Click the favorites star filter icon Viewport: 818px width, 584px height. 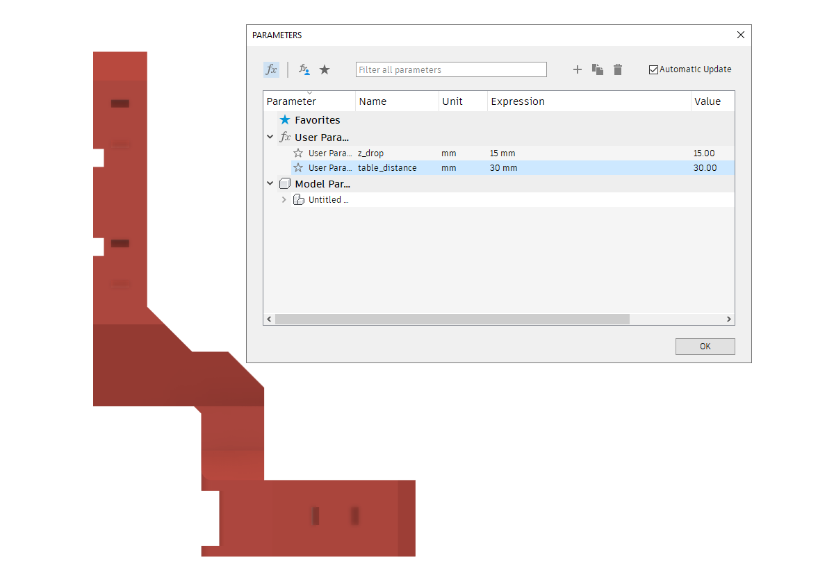(325, 69)
